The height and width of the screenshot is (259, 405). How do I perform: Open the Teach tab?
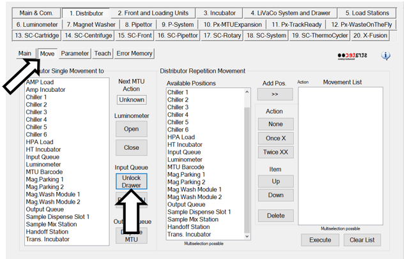[x=103, y=54]
